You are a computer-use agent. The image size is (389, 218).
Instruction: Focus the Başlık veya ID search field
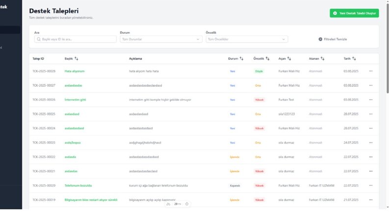click(76, 39)
